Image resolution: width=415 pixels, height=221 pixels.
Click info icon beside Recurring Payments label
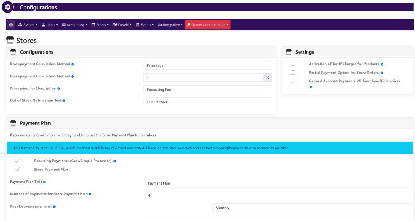click(x=115, y=161)
